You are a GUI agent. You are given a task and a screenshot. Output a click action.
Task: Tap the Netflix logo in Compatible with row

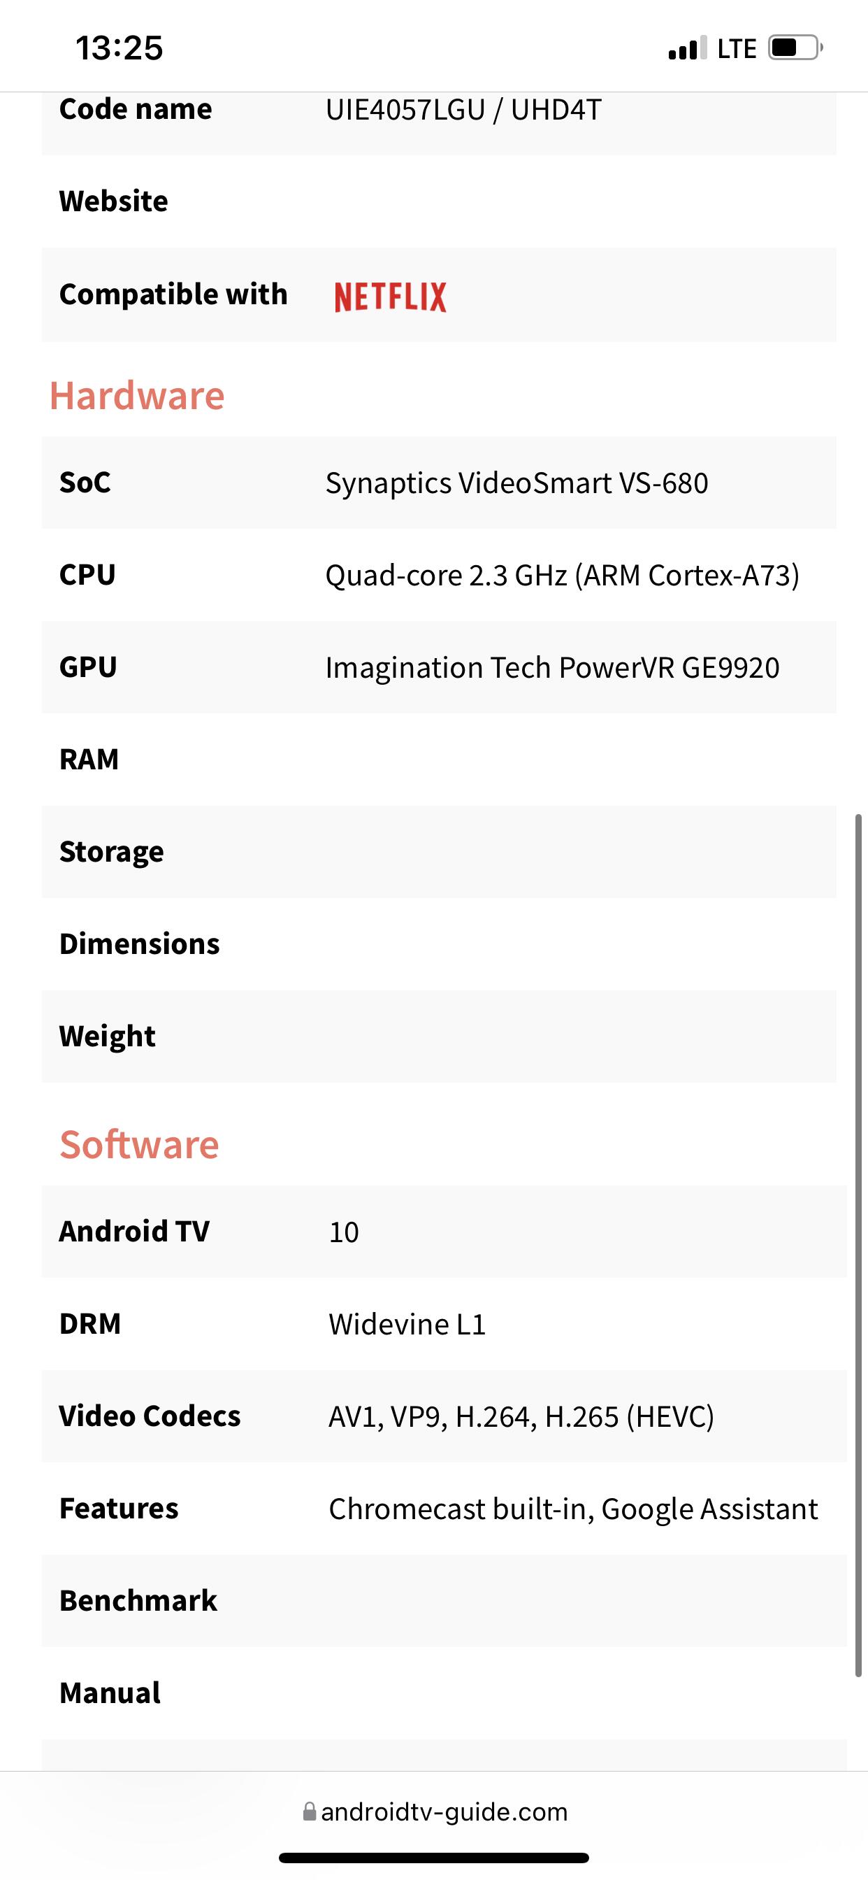[x=390, y=297]
